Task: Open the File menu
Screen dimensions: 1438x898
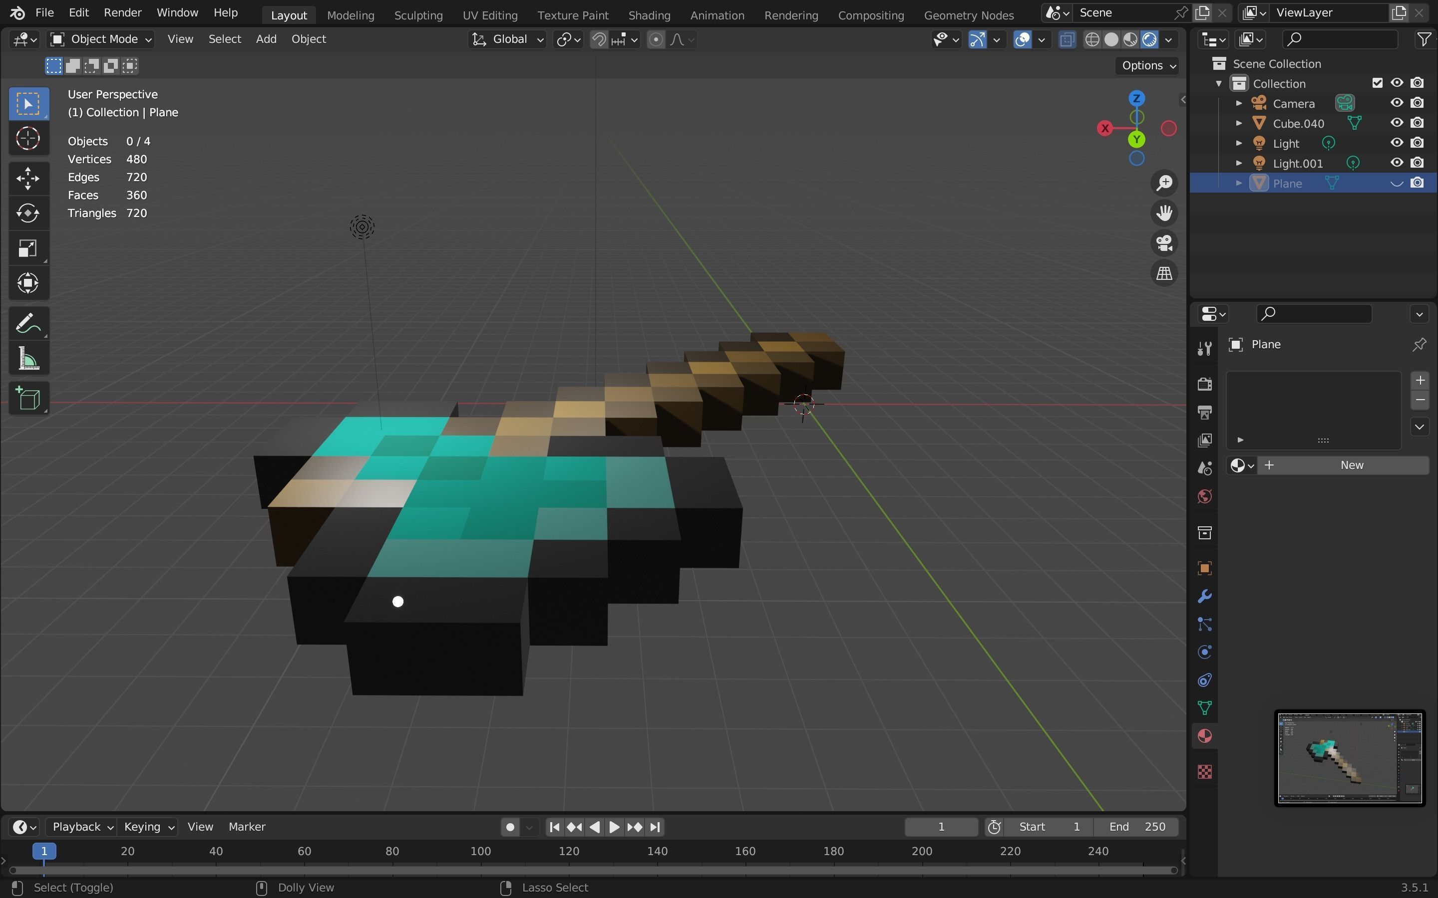Action: pyautogui.click(x=44, y=12)
